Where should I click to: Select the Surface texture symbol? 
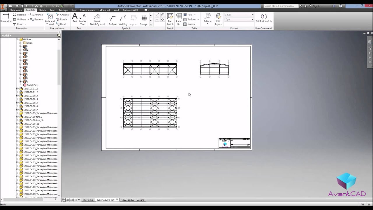point(112,20)
